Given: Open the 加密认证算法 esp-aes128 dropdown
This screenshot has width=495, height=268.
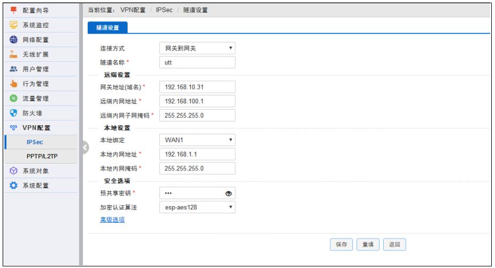Looking at the screenshot, I should click(x=197, y=207).
